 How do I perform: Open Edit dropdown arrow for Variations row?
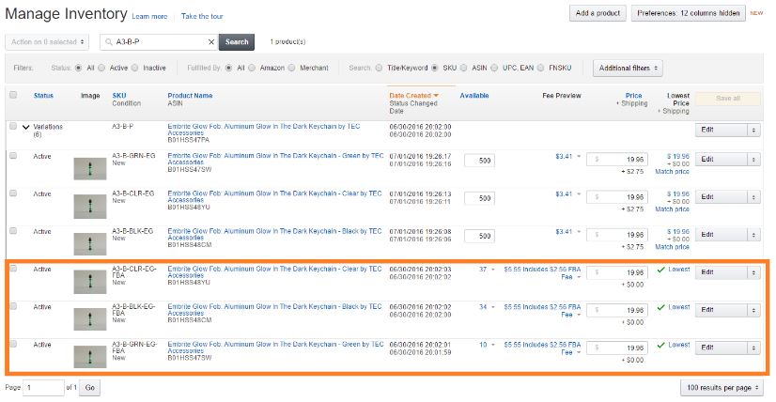pyautogui.click(x=753, y=130)
